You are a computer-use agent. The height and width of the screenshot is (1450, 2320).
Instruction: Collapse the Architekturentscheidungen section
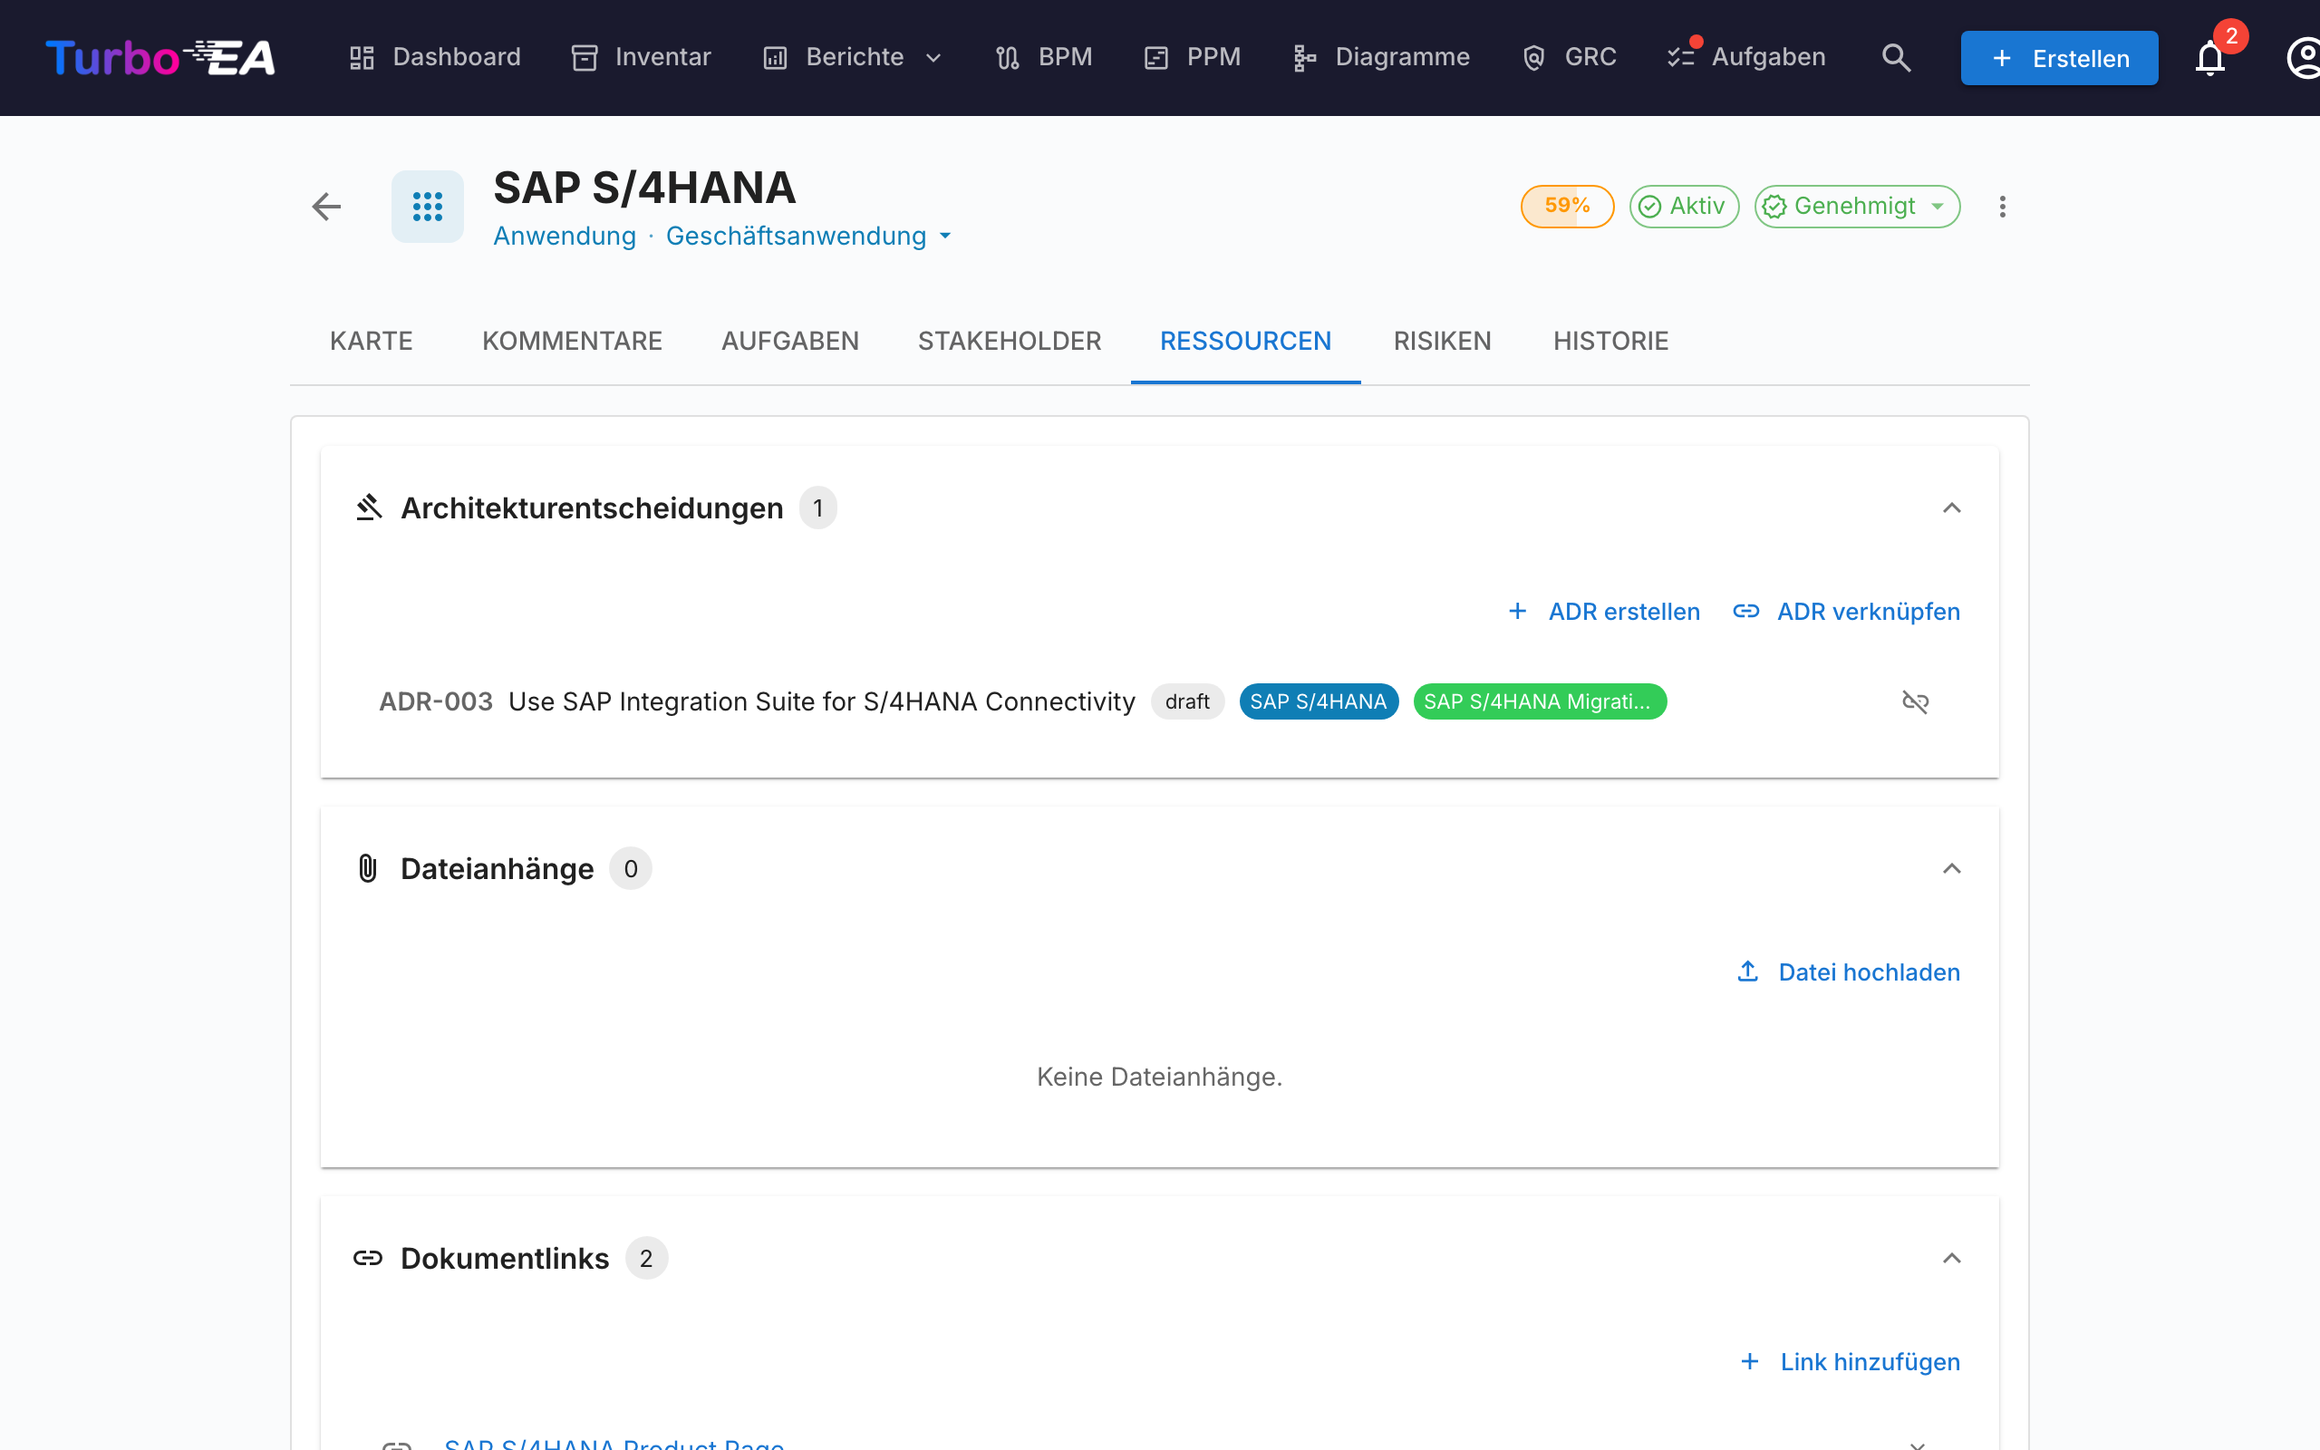point(1951,508)
